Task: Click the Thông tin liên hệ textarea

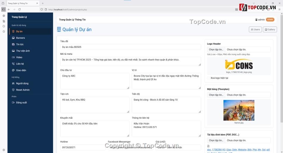Action: coord(166,129)
